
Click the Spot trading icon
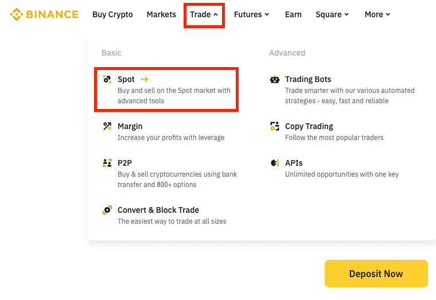[107, 79]
